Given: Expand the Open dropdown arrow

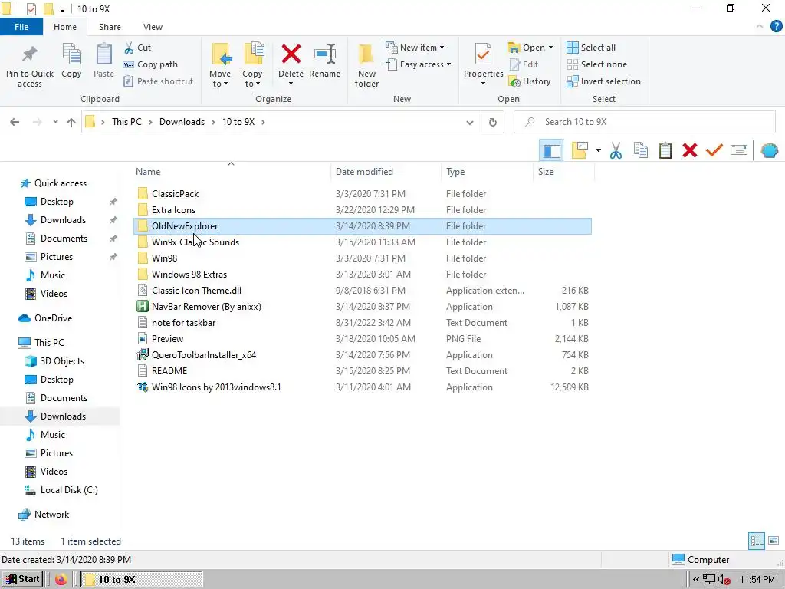Looking at the screenshot, I should 550,48.
